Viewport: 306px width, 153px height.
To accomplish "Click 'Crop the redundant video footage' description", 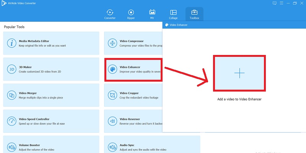I will (x=139, y=98).
